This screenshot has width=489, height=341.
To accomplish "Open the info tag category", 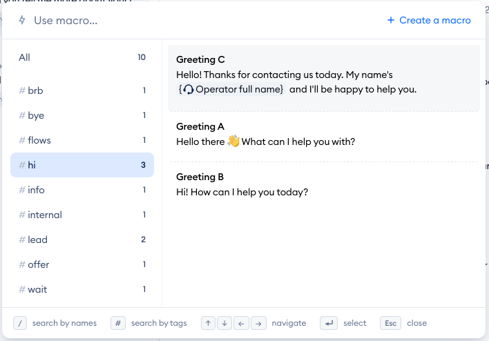I will (x=81, y=190).
